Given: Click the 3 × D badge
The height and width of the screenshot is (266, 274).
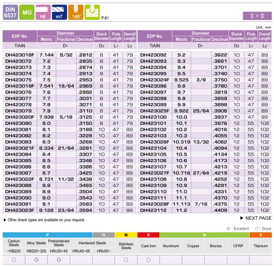Looking at the screenshot, I should pyautogui.click(x=257, y=16).
